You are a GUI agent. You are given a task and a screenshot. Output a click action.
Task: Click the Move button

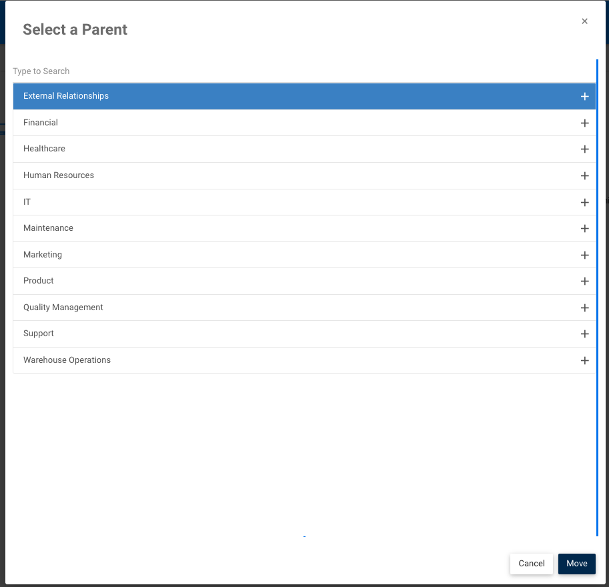click(x=576, y=564)
